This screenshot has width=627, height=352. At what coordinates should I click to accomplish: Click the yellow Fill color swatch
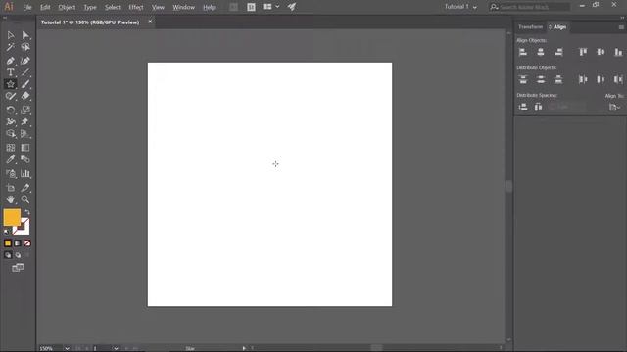pyautogui.click(x=12, y=217)
